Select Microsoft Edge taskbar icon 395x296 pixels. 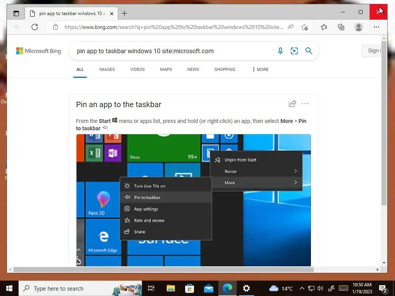click(228, 288)
